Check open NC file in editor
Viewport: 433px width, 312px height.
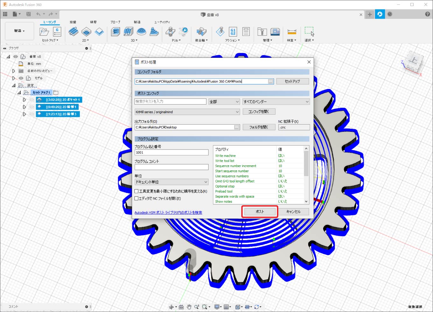coord(137,198)
